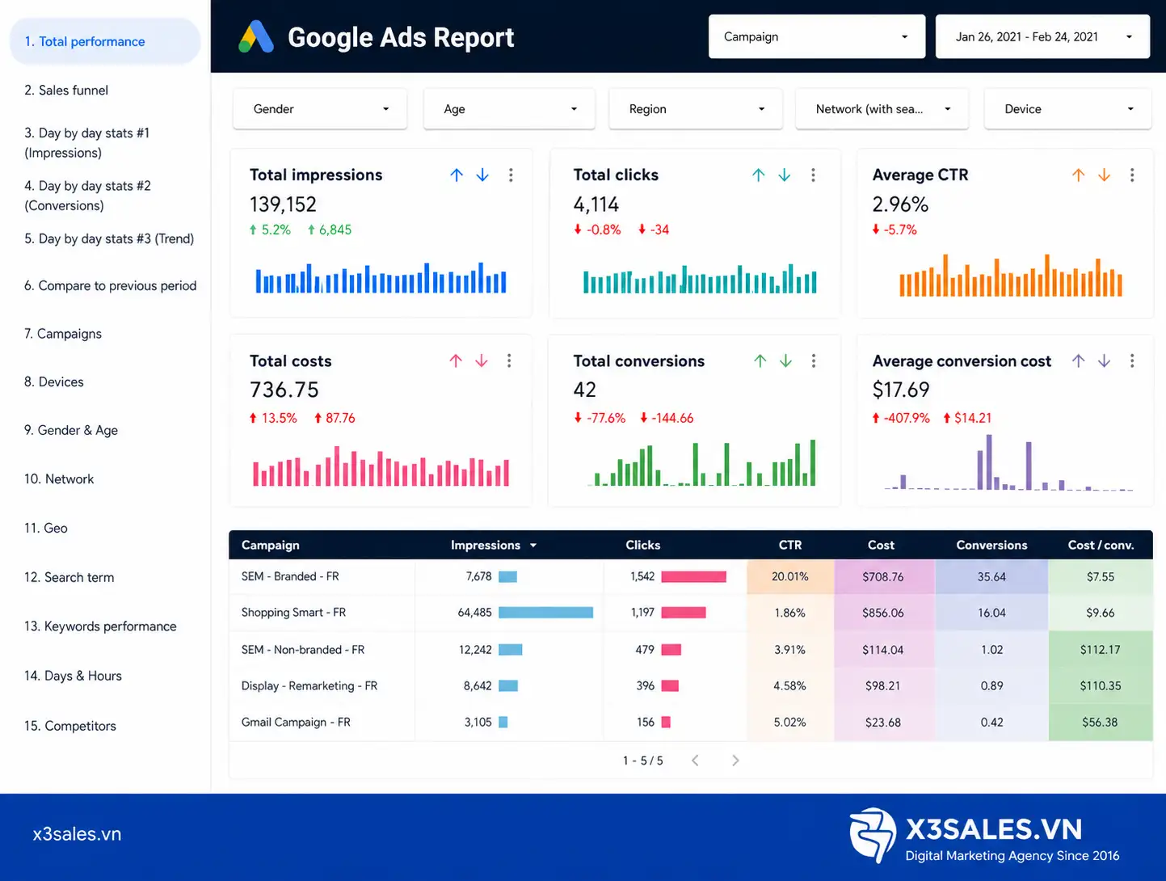Sort table by Conversions column header
The height and width of the screenshot is (881, 1166).
point(991,546)
